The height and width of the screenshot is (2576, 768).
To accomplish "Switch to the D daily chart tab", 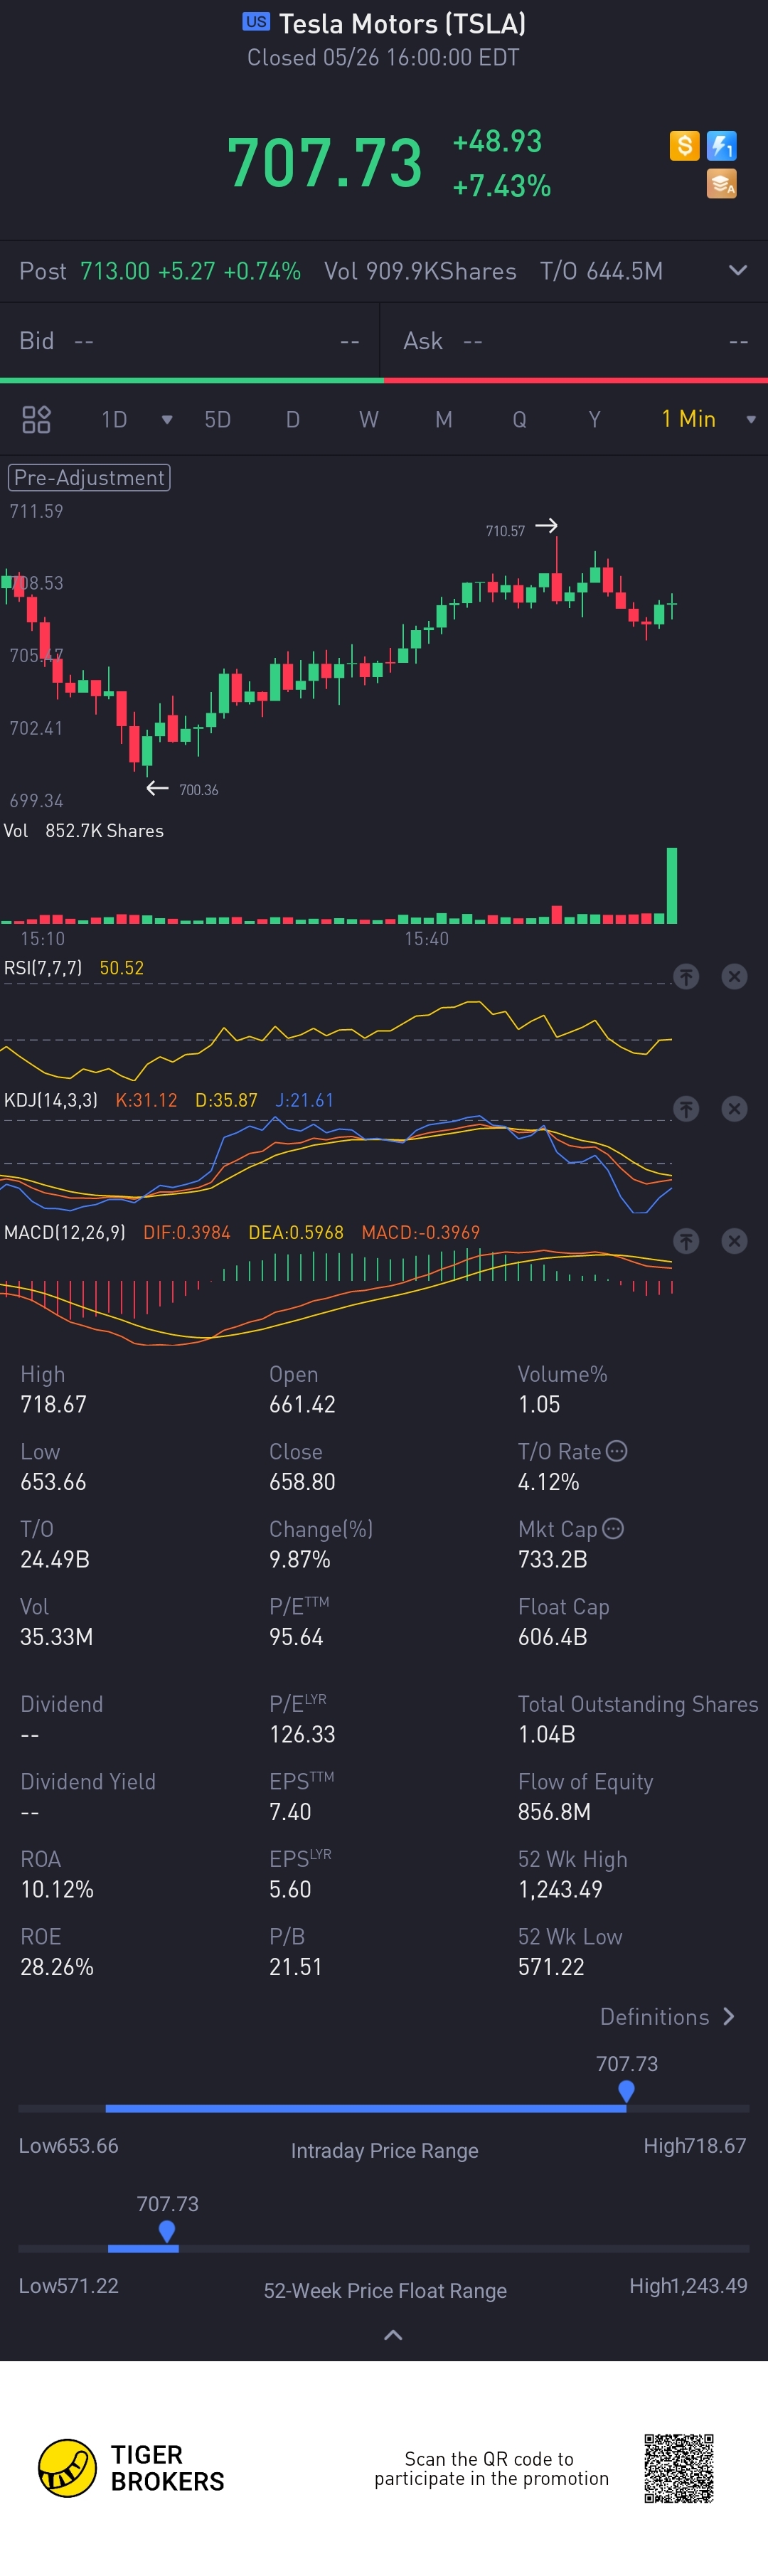I will (x=293, y=419).
